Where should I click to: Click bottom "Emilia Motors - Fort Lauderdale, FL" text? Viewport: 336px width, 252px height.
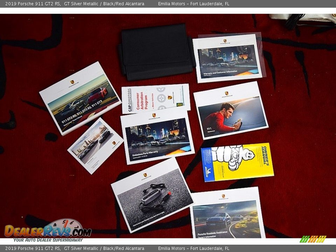coord(194,248)
